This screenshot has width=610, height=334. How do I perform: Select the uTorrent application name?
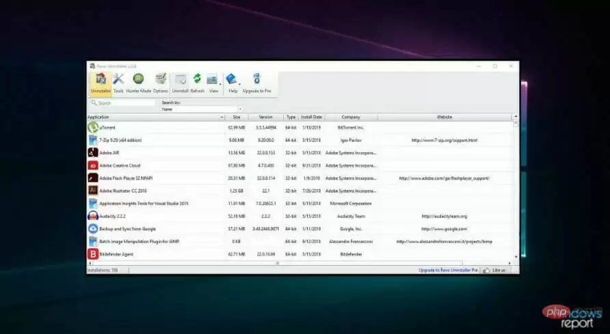(x=107, y=128)
